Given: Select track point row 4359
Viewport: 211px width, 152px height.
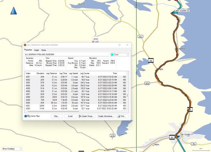Looking at the screenshot, I should (x=76, y=100).
